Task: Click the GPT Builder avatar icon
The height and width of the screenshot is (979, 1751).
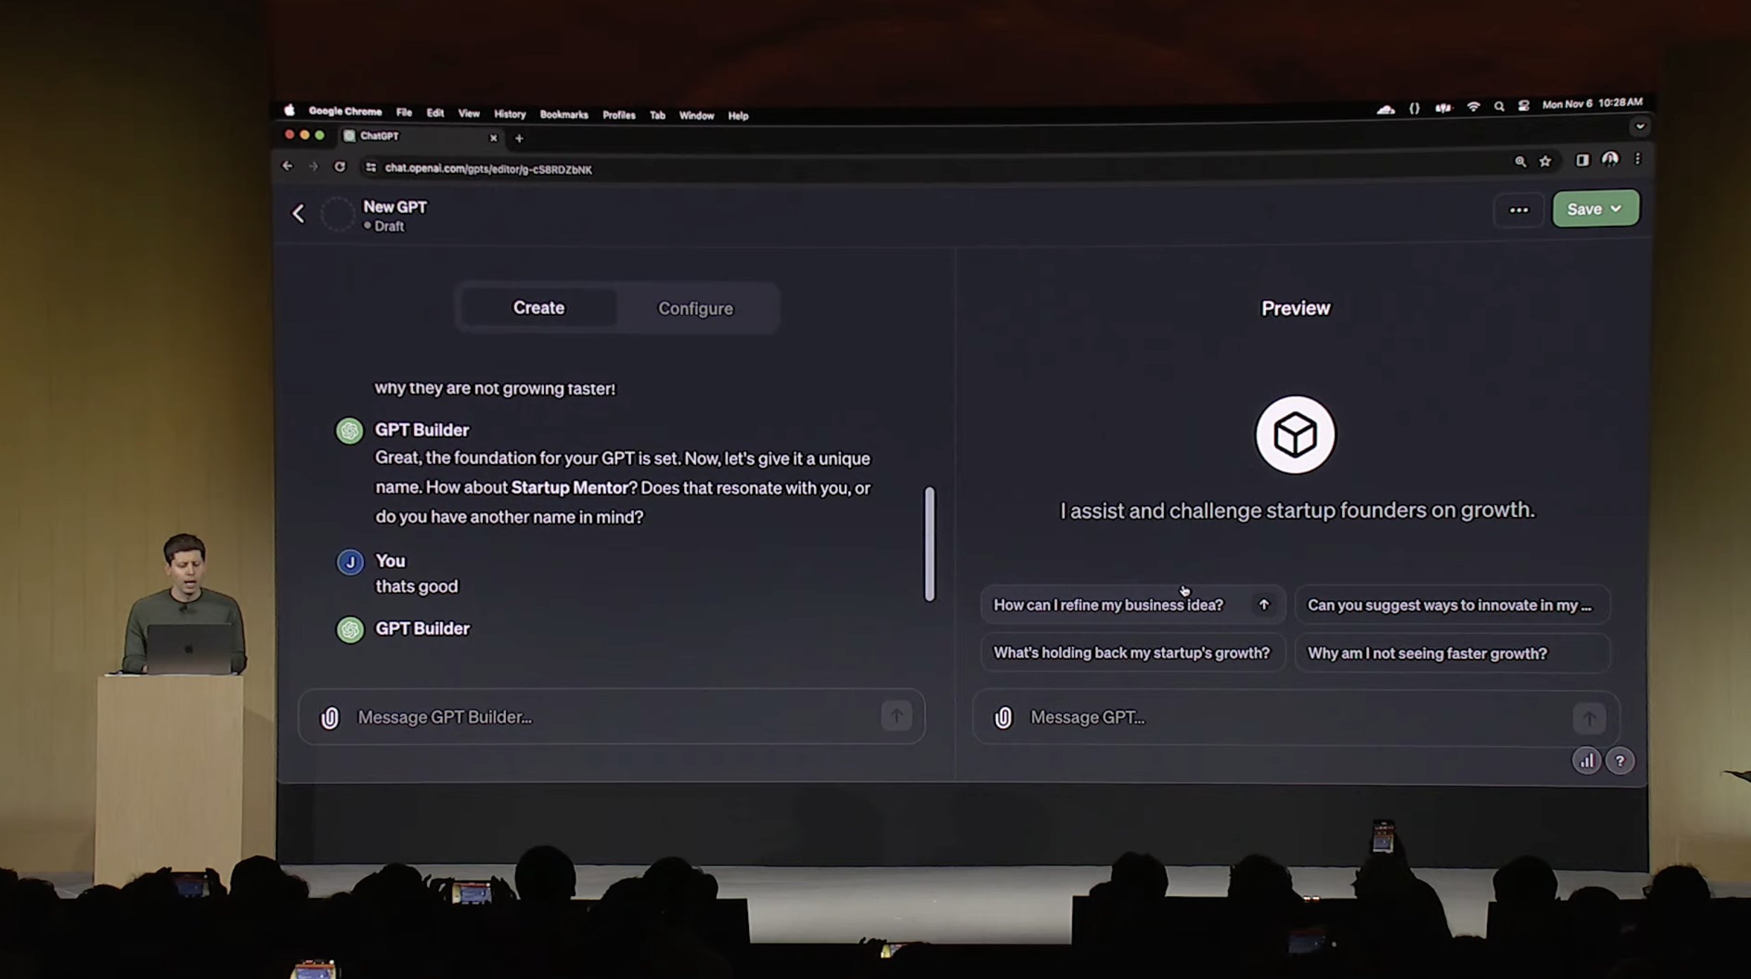Action: pyautogui.click(x=350, y=430)
